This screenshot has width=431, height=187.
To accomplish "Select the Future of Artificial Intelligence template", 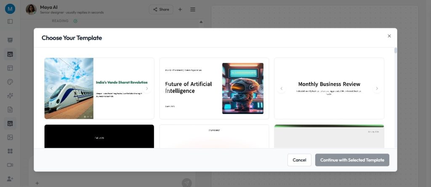I will [x=214, y=88].
